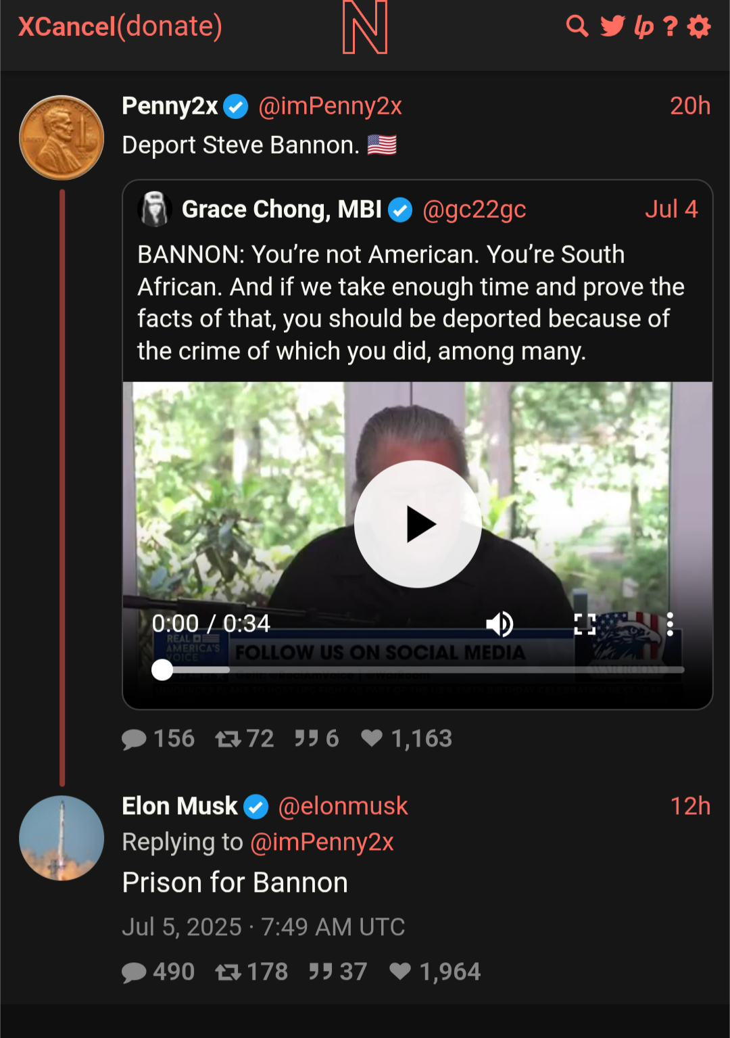Mute the video volume speaker
This screenshot has width=730, height=1038.
[500, 623]
